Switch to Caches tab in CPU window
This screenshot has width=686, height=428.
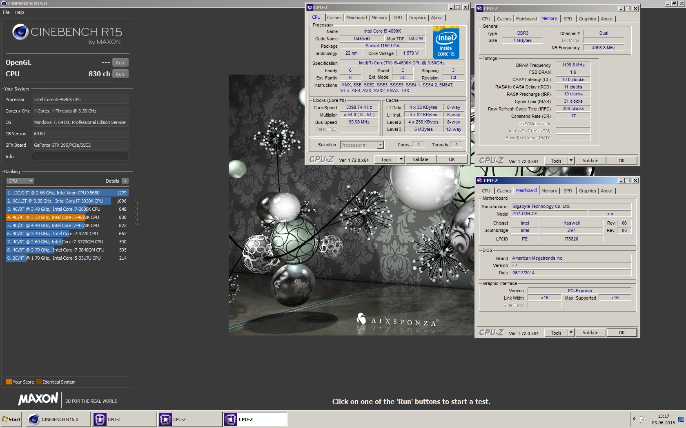[334, 18]
